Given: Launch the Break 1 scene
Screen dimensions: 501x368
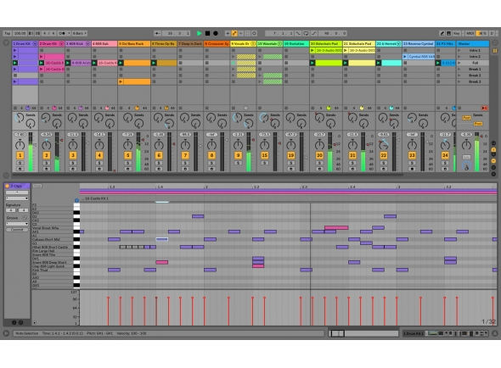Looking at the screenshot, I should click(x=459, y=69).
